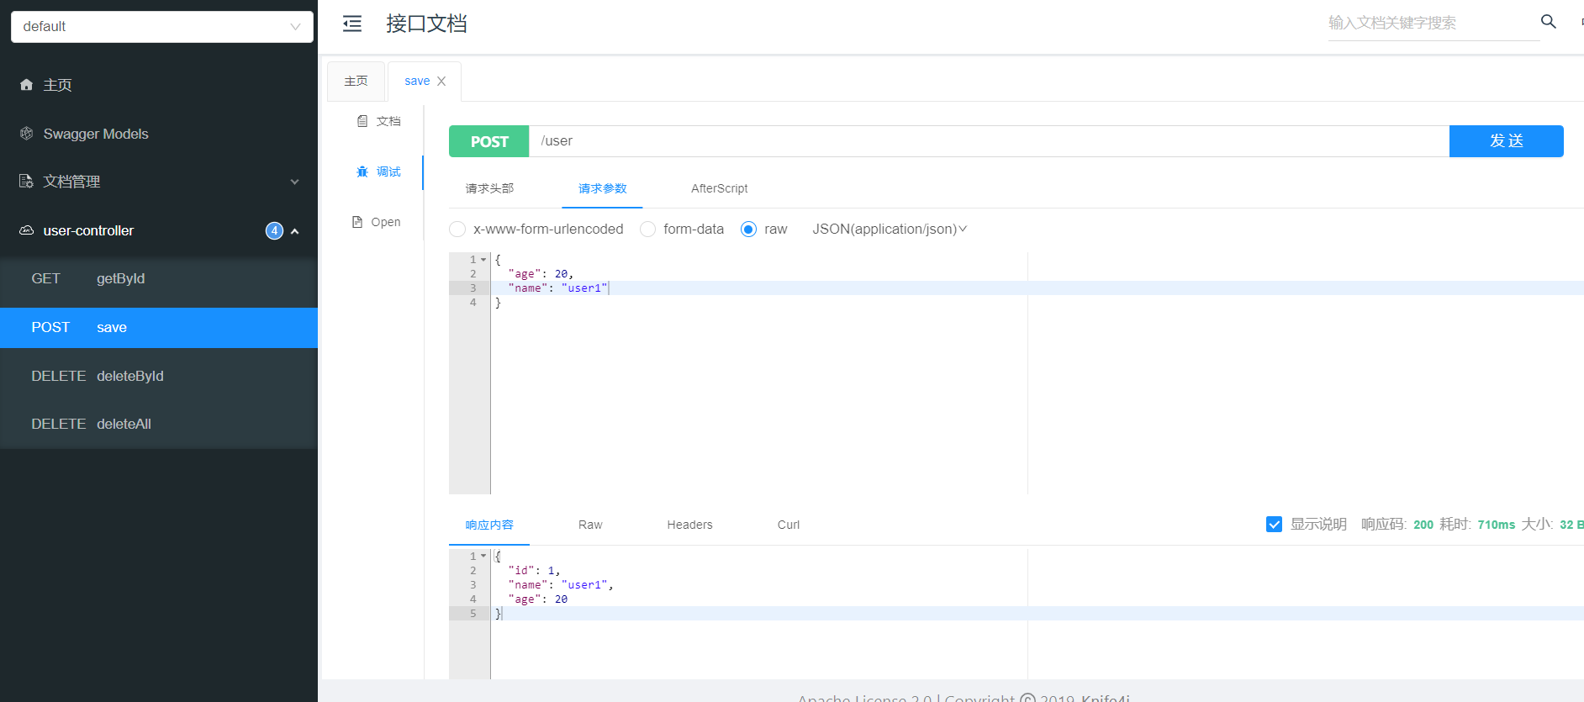Open the 响应内容 tab
The image size is (1584, 702).
coord(489,525)
